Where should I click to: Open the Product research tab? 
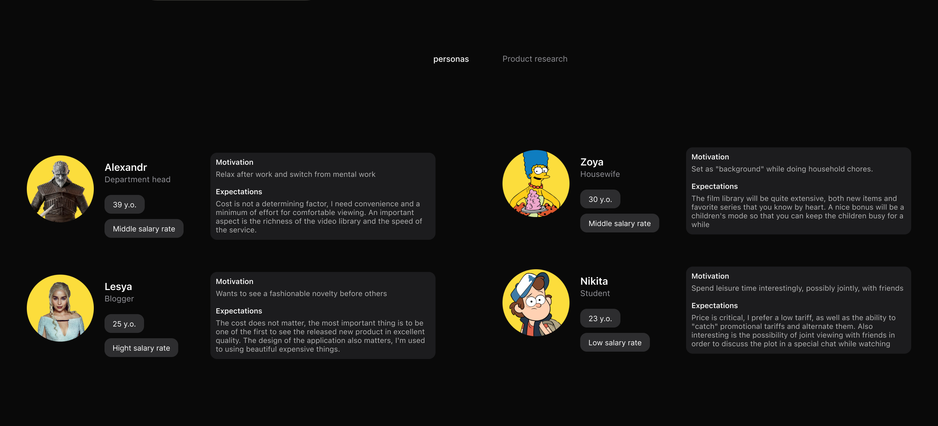[x=535, y=59]
